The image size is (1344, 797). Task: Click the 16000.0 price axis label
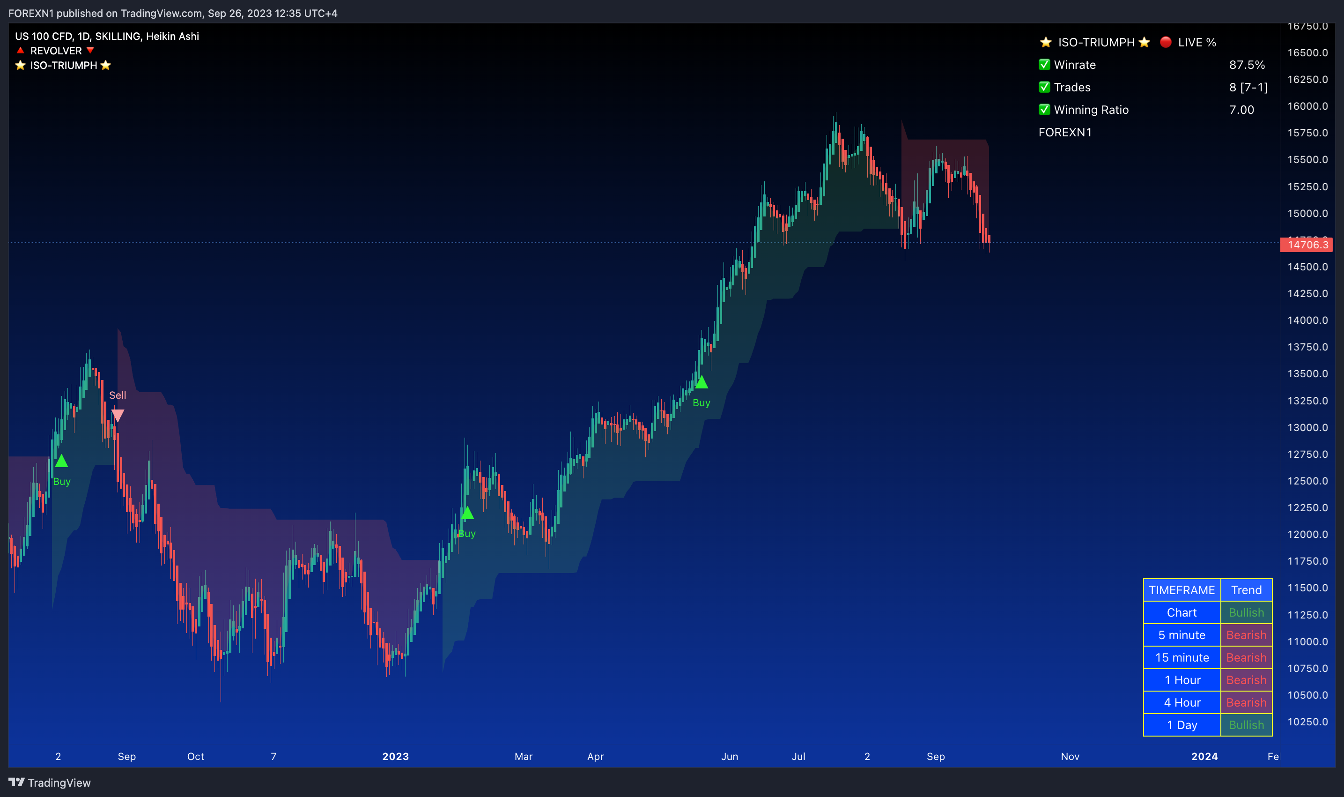[1307, 106]
